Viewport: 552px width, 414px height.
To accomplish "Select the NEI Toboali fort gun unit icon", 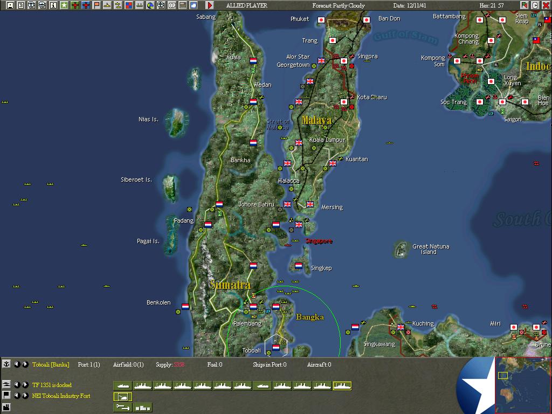I will point(122,397).
